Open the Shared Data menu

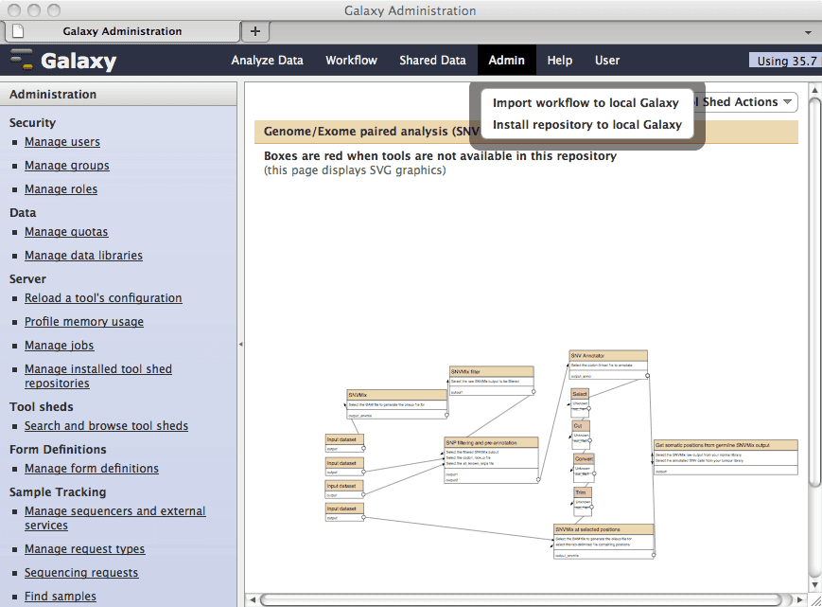click(x=432, y=60)
